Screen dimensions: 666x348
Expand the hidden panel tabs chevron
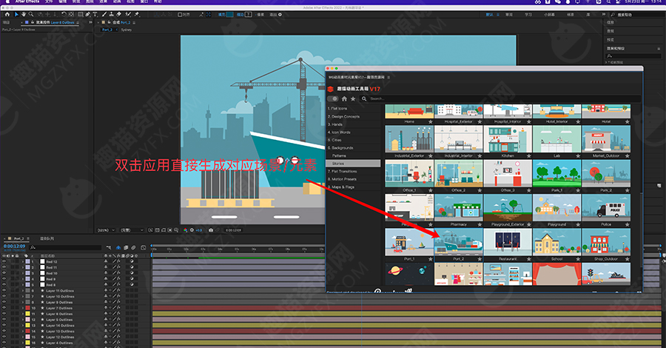(90, 22)
